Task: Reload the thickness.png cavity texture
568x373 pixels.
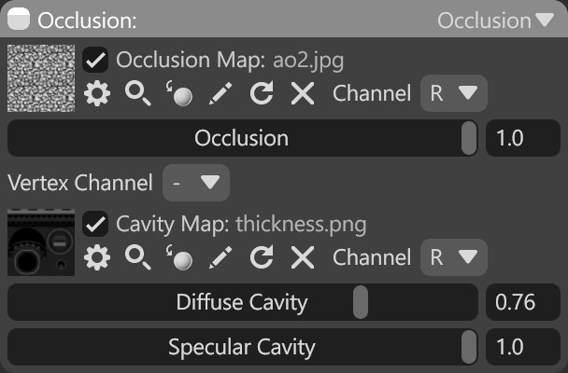Action: 262,257
